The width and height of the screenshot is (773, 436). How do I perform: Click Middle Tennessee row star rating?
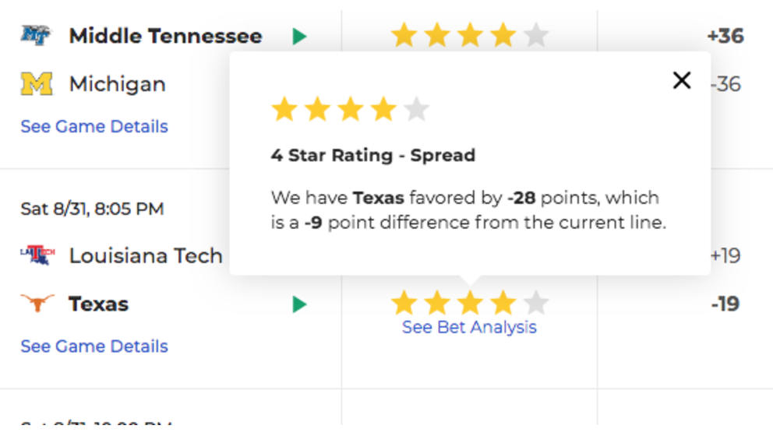tap(469, 35)
